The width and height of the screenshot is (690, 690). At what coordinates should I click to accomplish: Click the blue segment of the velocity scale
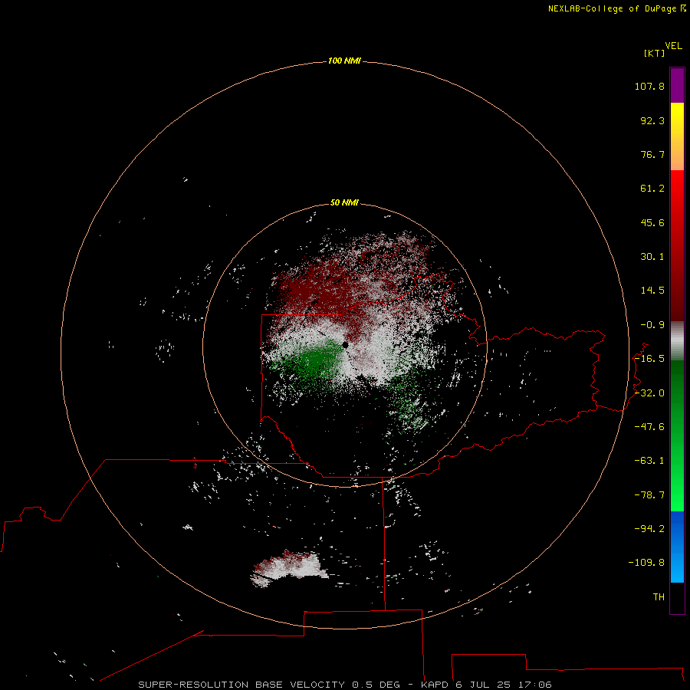tap(677, 547)
